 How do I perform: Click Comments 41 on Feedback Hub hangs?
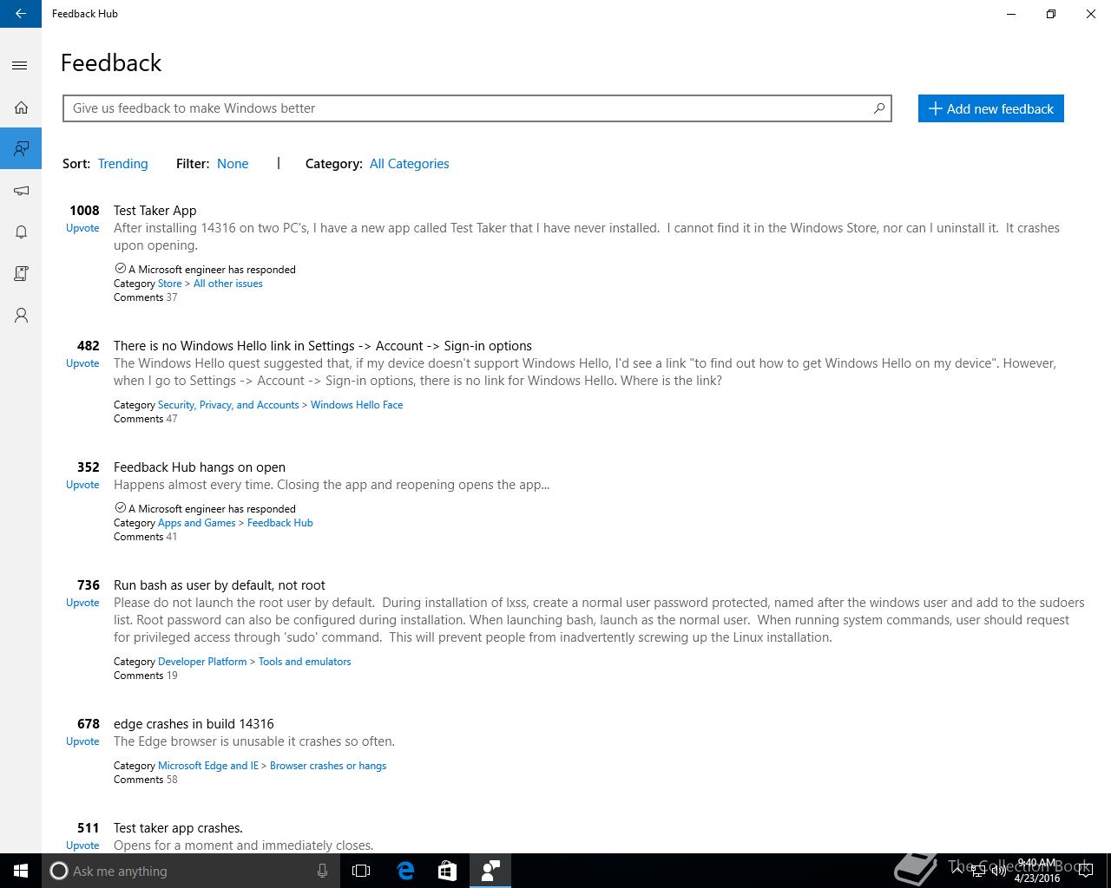tap(145, 537)
